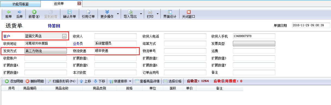Click 确认开单 save icon
This screenshot has width=331, height=105.
(69, 12)
